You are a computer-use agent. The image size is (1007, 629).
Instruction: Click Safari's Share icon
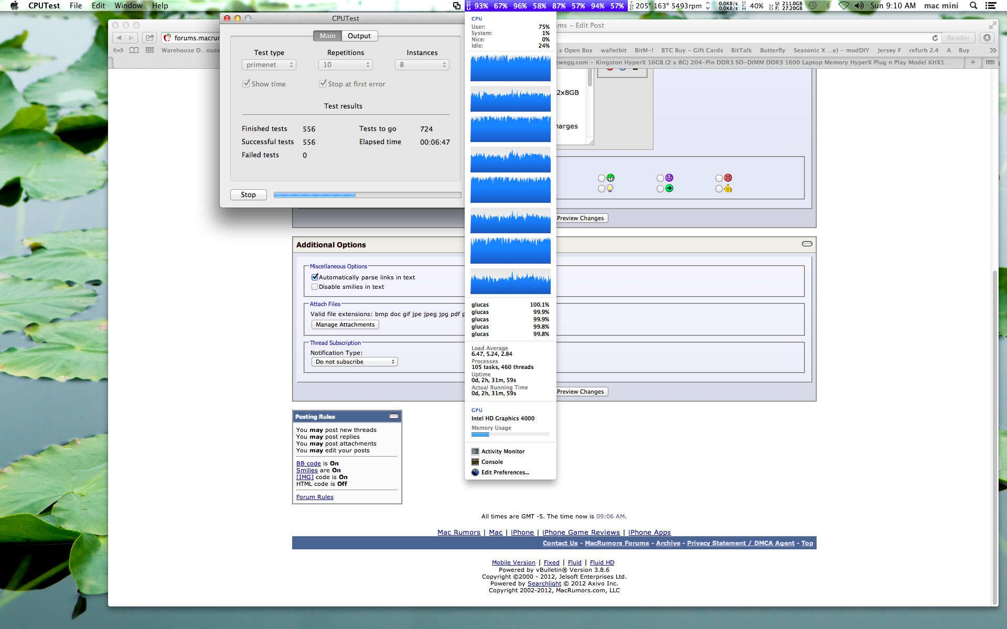150,38
